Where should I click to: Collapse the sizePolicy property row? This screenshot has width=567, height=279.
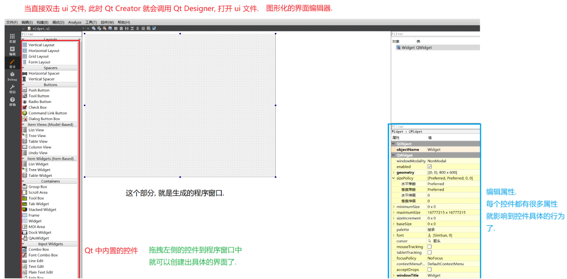click(x=394, y=178)
